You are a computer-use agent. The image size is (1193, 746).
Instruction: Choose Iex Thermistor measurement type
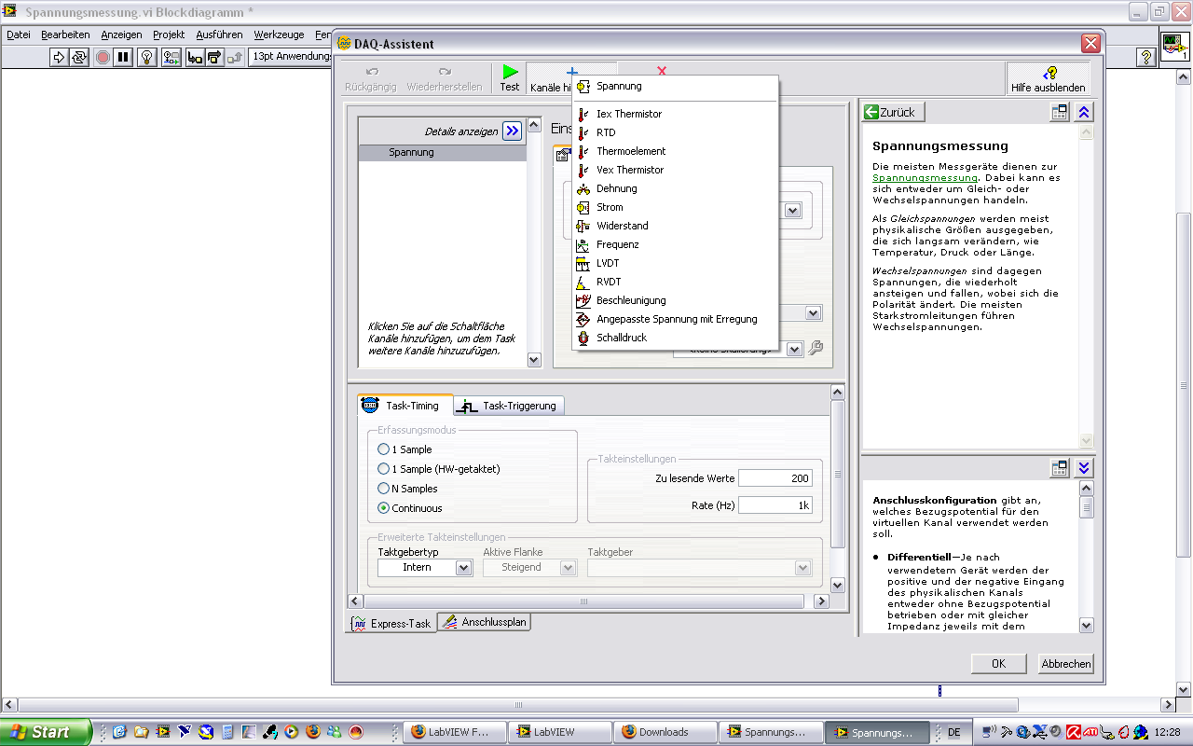pyautogui.click(x=675, y=114)
